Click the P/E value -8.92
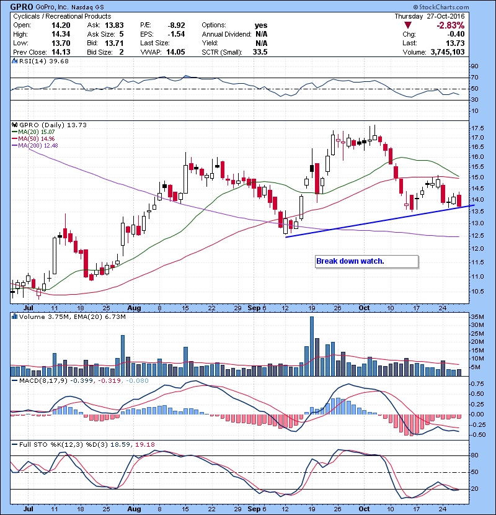 pyautogui.click(x=176, y=25)
